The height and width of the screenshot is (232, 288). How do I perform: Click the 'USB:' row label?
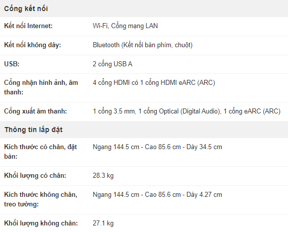point(12,64)
